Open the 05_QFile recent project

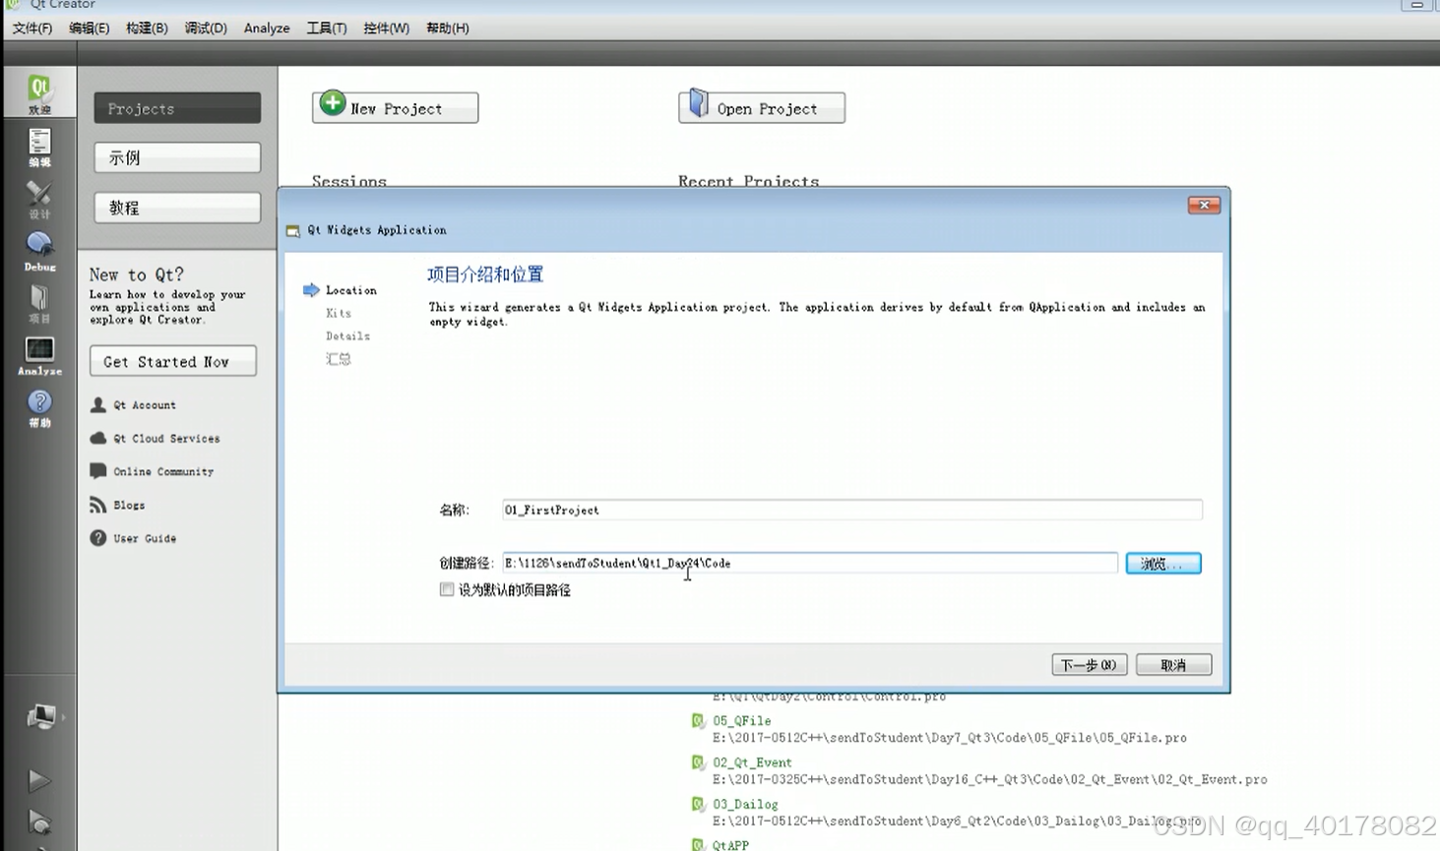tap(742, 721)
